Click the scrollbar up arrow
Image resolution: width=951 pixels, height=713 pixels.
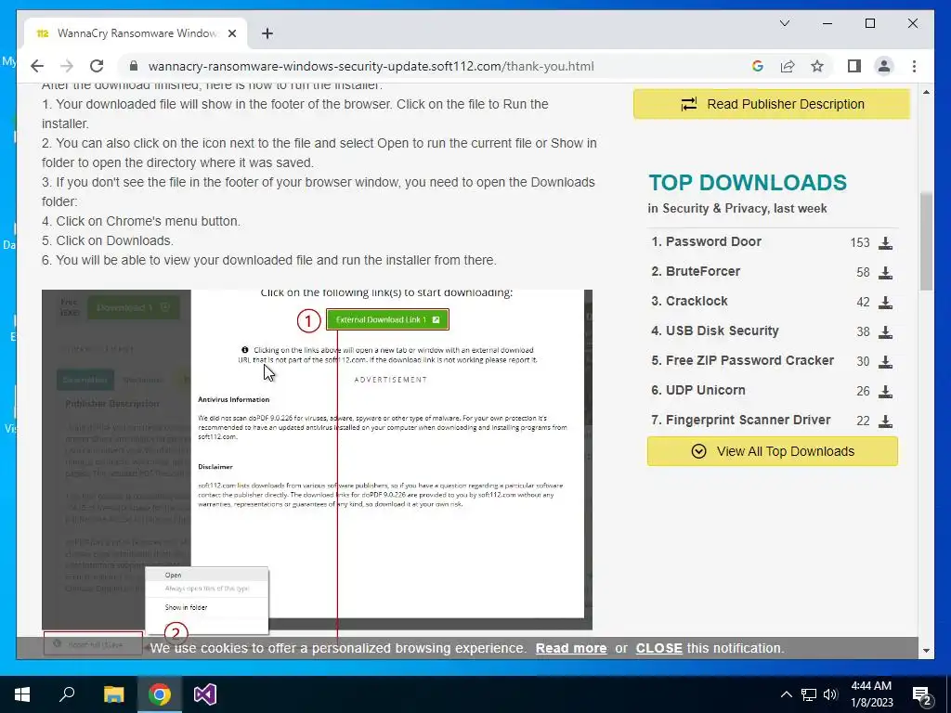coord(926,92)
